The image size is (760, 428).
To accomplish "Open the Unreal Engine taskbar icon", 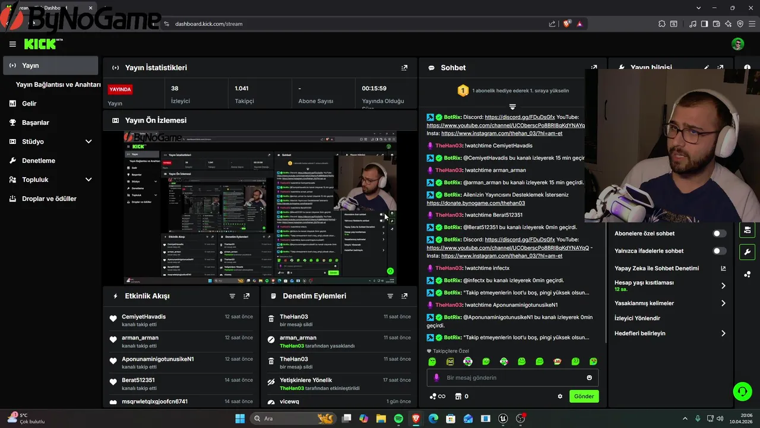I will (503, 418).
